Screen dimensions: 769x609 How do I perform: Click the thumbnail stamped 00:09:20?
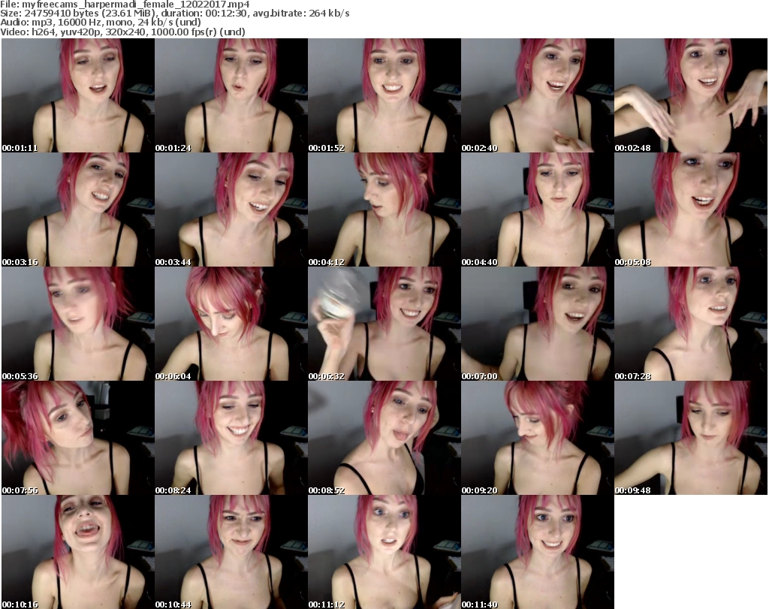click(x=537, y=438)
